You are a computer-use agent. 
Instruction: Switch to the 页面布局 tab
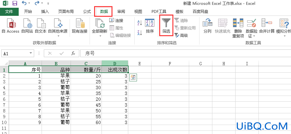click(x=66, y=12)
